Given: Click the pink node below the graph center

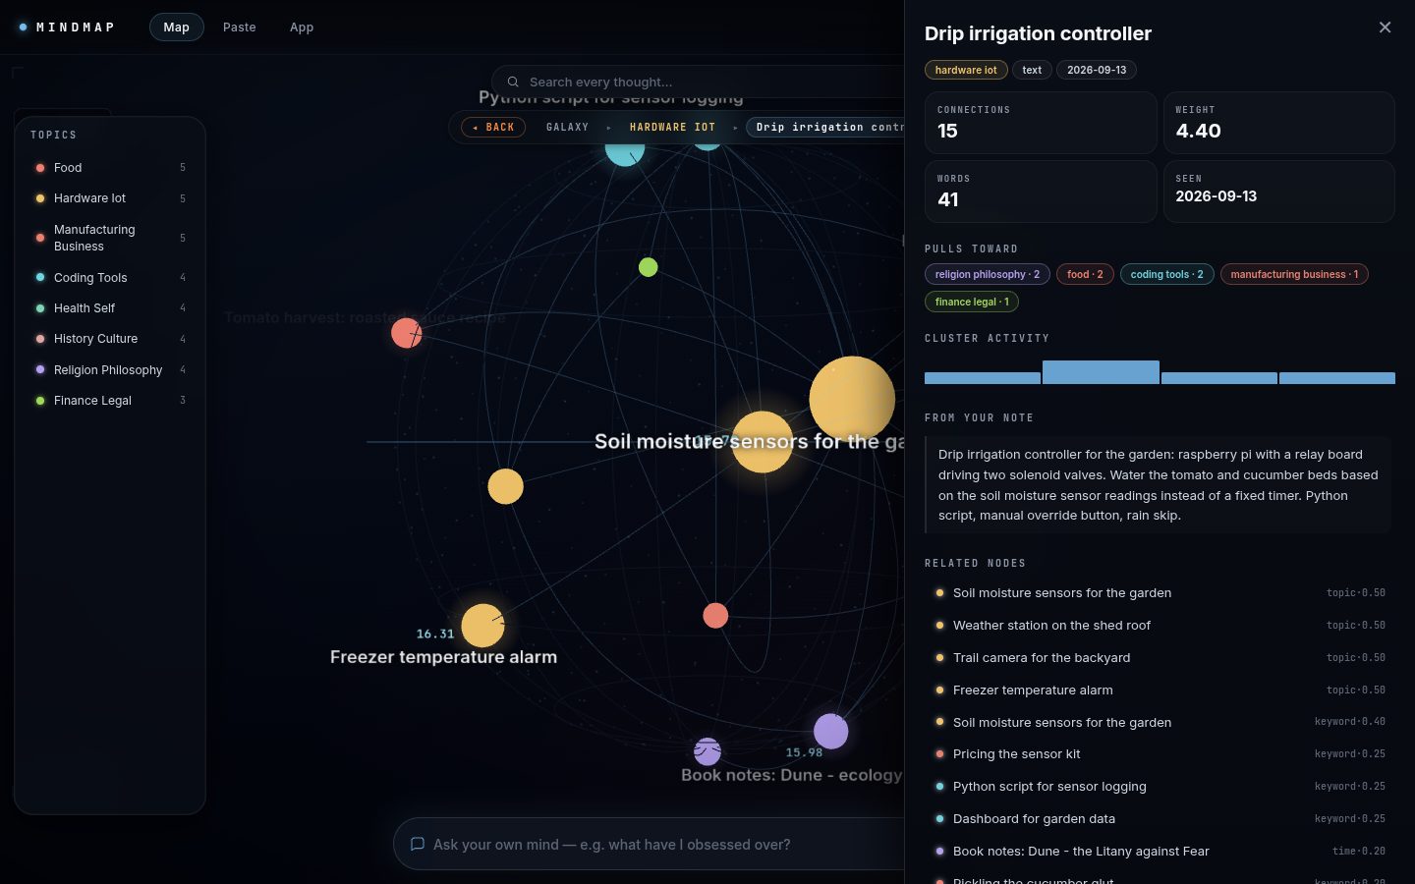Looking at the screenshot, I should coord(715,616).
